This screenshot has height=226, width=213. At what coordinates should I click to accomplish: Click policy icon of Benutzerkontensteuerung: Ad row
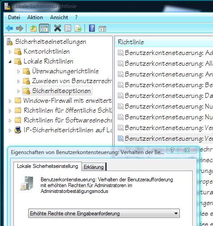[120, 53]
